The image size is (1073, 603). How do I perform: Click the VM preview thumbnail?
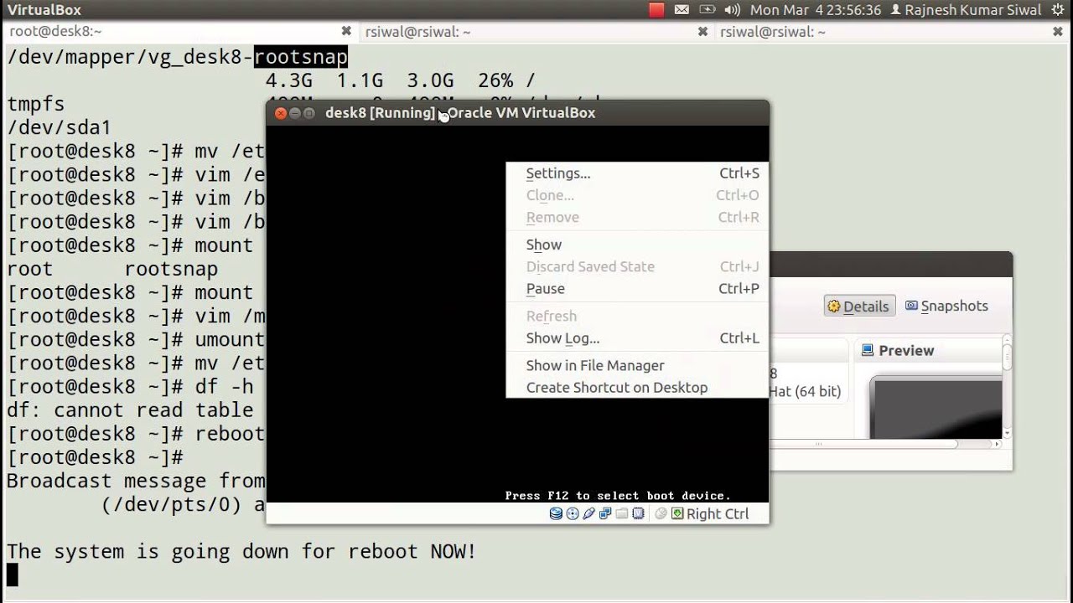pyautogui.click(x=936, y=407)
